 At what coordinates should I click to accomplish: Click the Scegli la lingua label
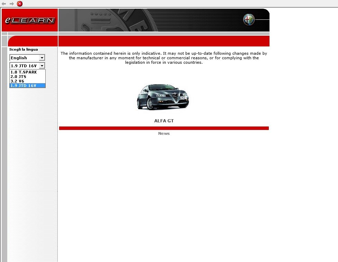24,49
